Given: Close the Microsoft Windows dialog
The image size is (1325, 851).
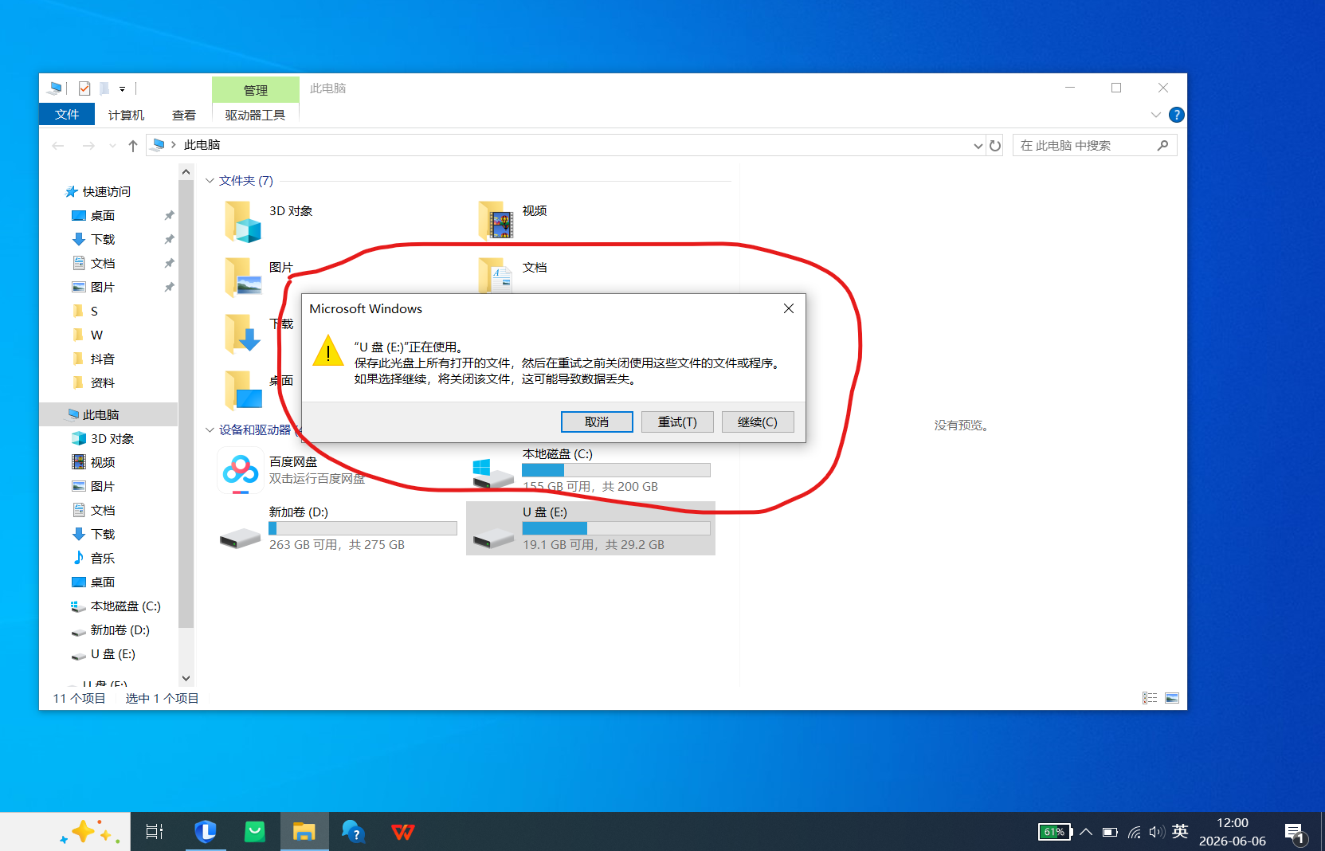Looking at the screenshot, I should coord(789,308).
